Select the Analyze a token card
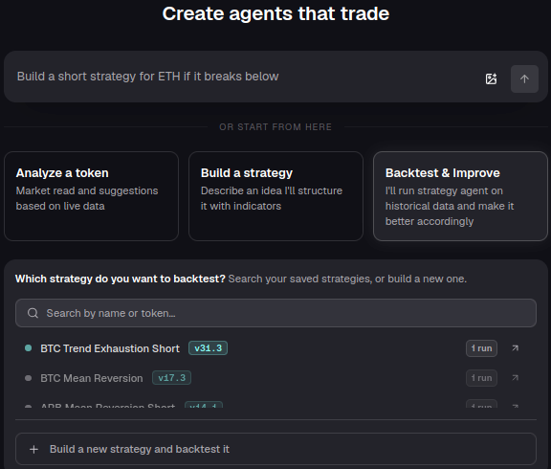 click(x=92, y=196)
